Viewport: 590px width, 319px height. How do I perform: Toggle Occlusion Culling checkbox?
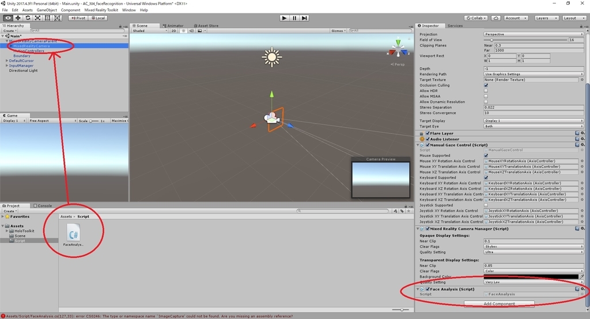pyautogui.click(x=486, y=85)
